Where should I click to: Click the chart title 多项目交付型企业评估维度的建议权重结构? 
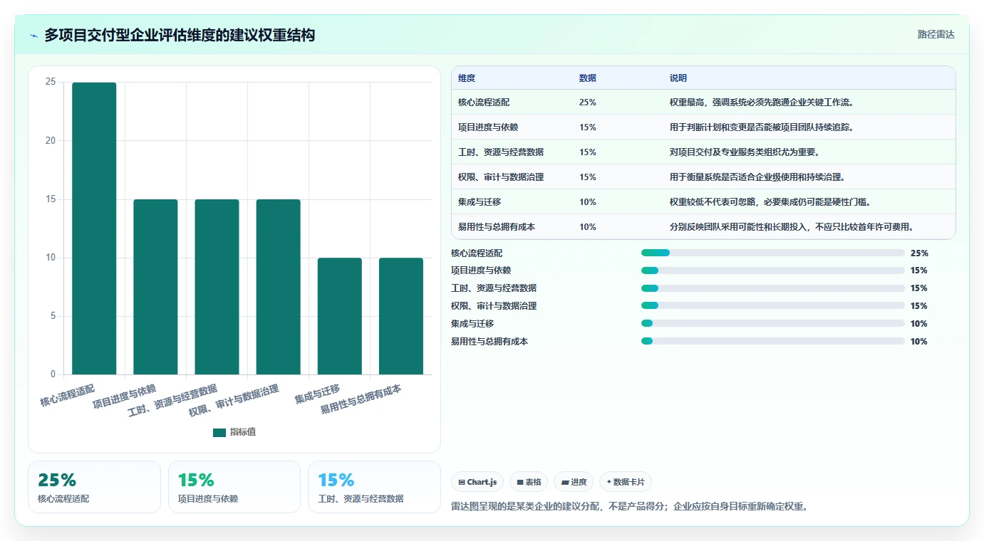[x=180, y=36]
